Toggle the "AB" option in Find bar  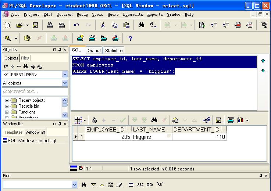coord(160,184)
